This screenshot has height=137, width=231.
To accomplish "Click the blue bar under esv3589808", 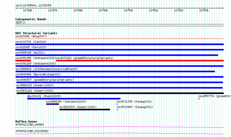I will coord(115,71).
